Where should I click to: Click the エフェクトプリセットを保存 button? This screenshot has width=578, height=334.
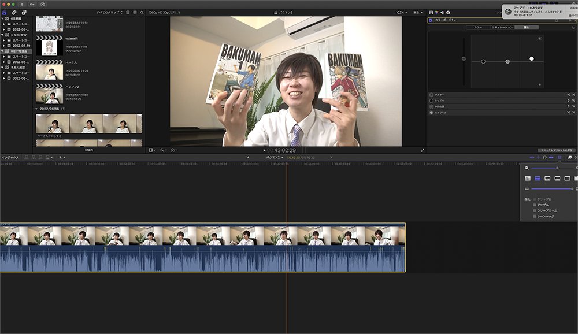(x=557, y=150)
